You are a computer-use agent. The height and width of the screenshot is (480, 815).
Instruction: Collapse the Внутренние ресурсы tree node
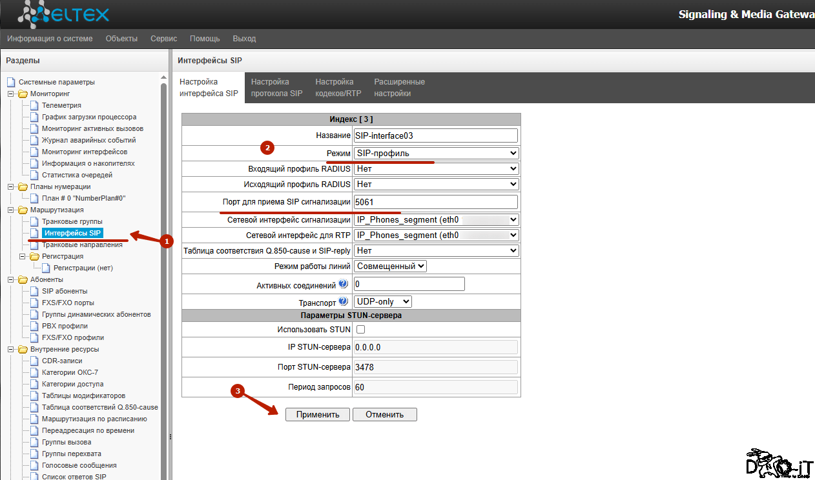[11, 349]
